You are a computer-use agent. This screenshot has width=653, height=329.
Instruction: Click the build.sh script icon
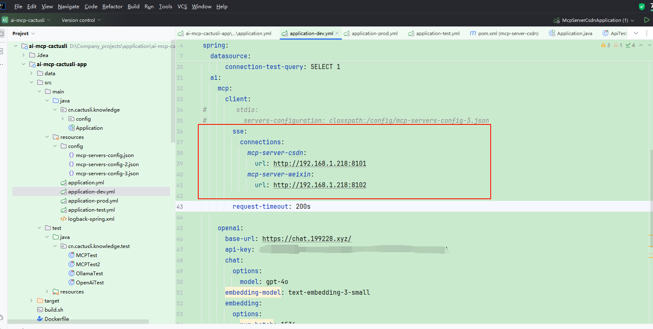[40, 310]
